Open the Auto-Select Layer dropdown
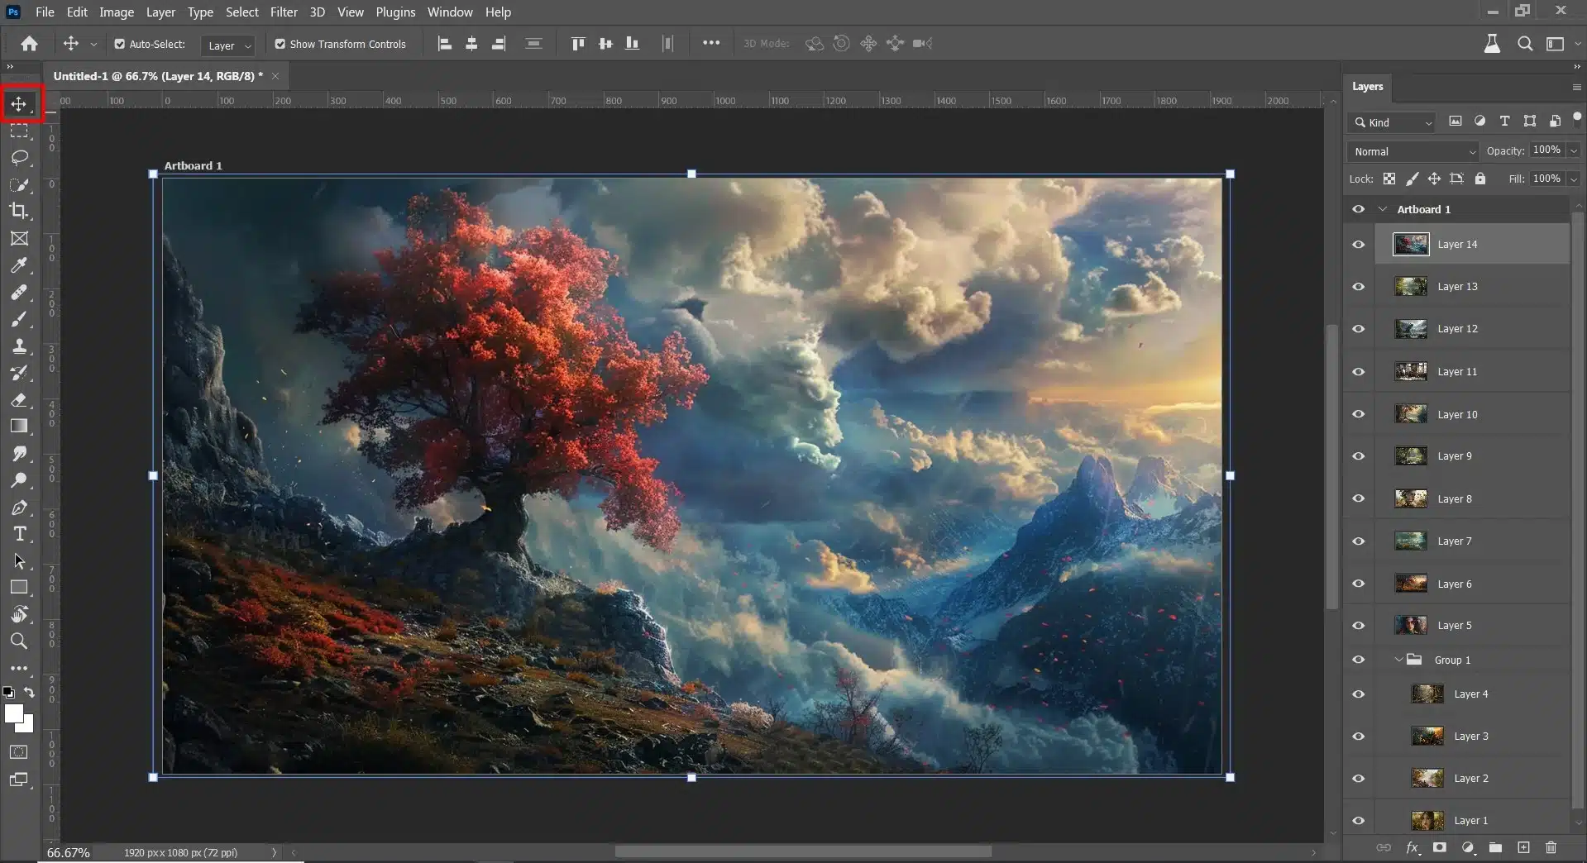 227,45
